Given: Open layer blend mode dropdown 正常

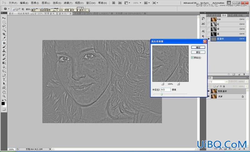Looking at the screenshot, I should pos(217,82).
